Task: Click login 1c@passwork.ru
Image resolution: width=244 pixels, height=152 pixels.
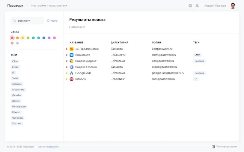Action: pos(162,49)
